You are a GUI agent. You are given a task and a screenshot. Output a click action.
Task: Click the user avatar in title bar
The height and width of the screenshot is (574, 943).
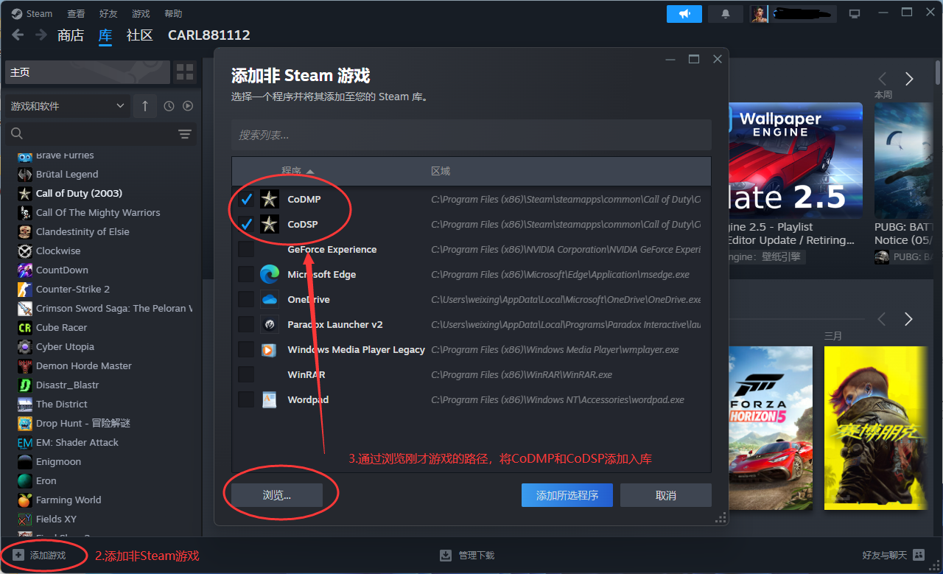pyautogui.click(x=760, y=14)
